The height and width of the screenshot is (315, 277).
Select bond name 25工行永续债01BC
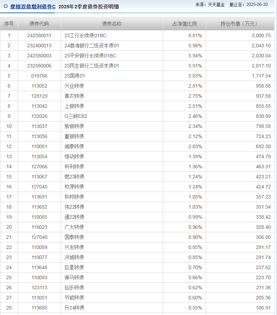[x=85, y=35]
